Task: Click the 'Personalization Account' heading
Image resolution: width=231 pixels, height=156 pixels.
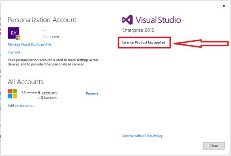Action: [x=42, y=20]
